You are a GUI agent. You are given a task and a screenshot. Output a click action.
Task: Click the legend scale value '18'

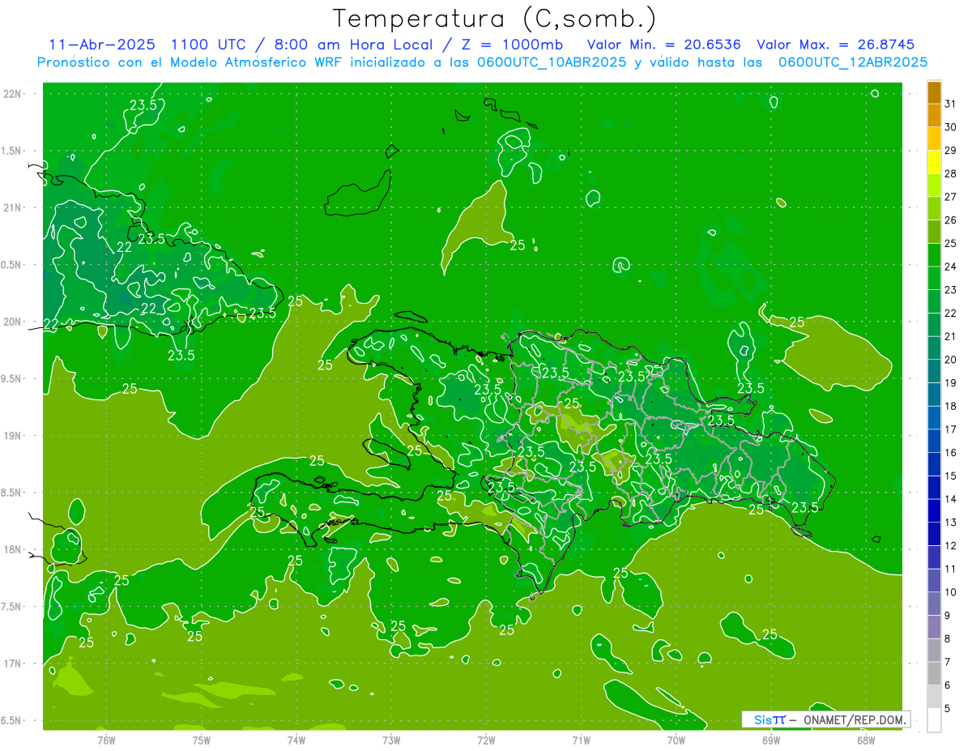[951, 406]
